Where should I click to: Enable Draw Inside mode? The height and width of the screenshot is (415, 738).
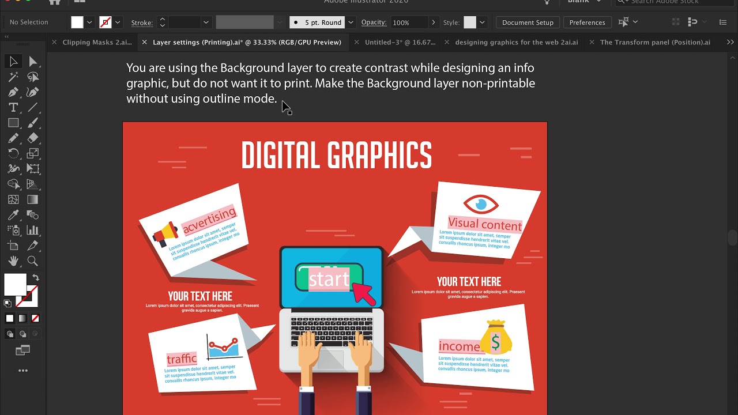pyautogui.click(x=35, y=334)
